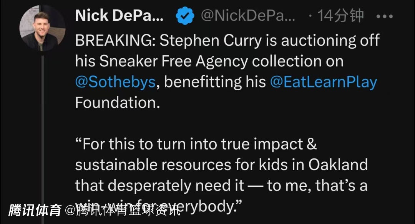Open the @Sothebys mention link
Viewport: 415px width, 224px height.
(116, 82)
